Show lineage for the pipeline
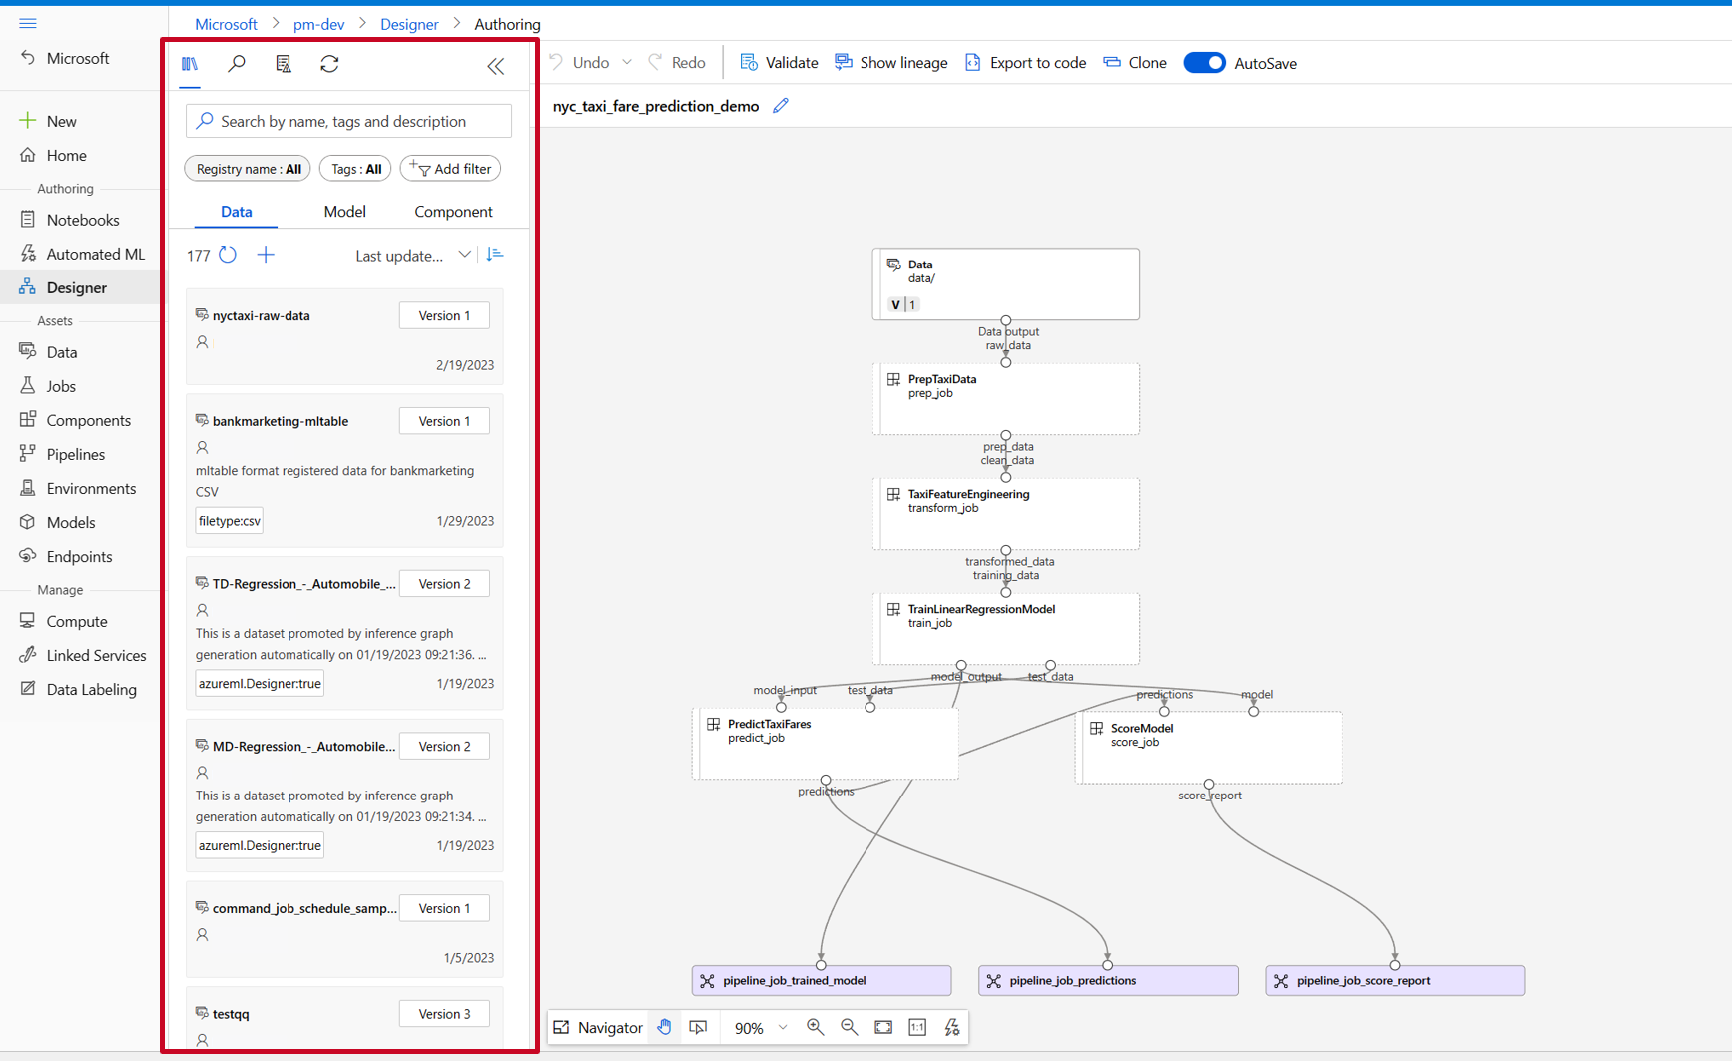This screenshot has height=1061, width=1732. [891, 63]
